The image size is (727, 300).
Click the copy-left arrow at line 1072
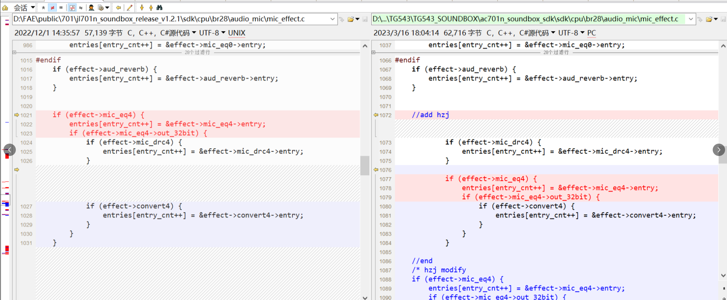376,115
